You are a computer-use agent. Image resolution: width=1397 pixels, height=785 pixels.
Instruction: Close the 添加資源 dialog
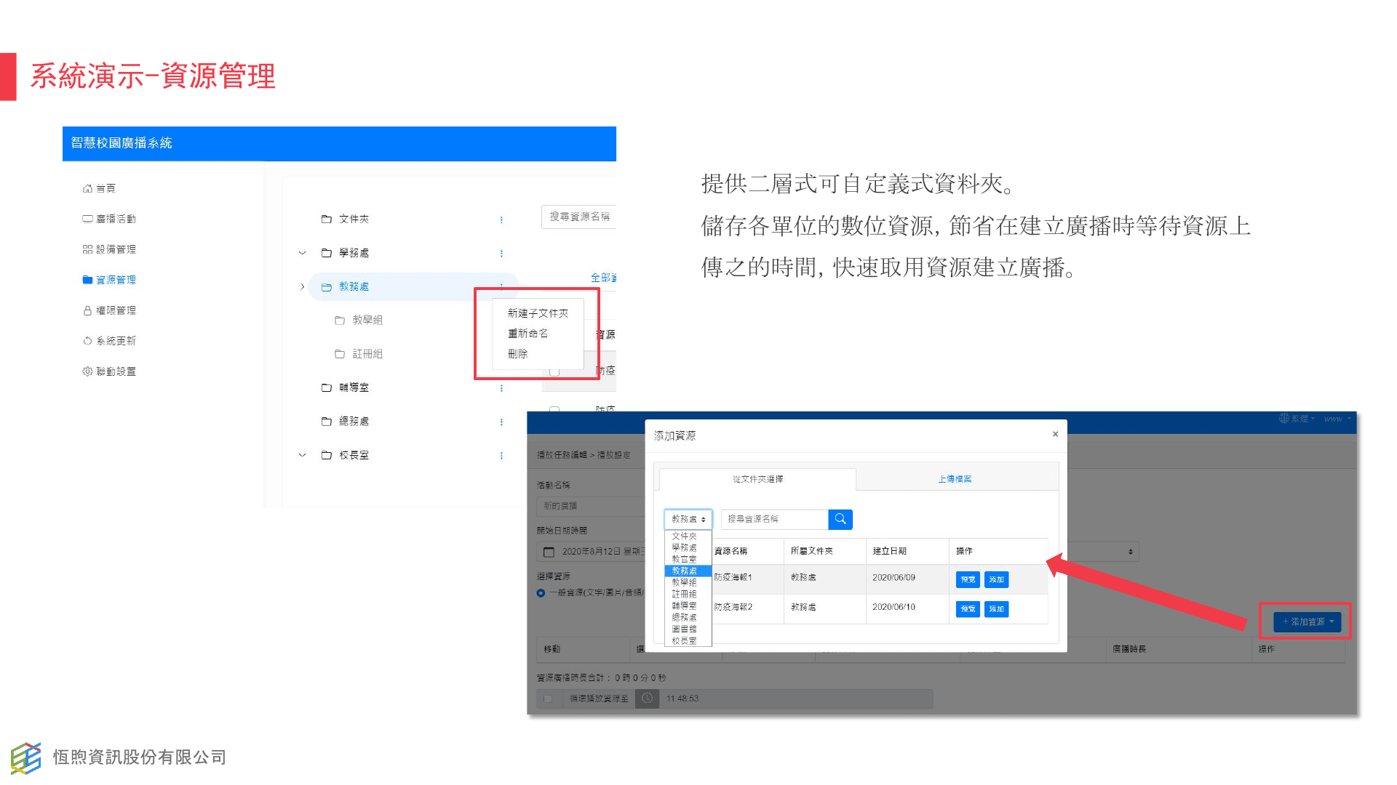1055,434
